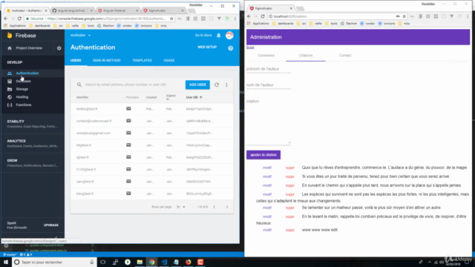Expand the Grow section in sidebar

[32, 163]
